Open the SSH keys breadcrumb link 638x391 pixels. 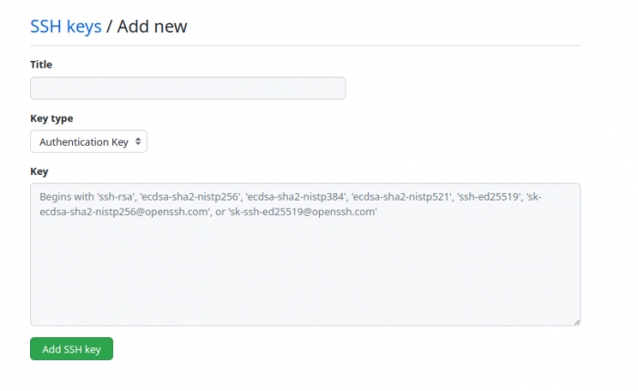pos(66,26)
